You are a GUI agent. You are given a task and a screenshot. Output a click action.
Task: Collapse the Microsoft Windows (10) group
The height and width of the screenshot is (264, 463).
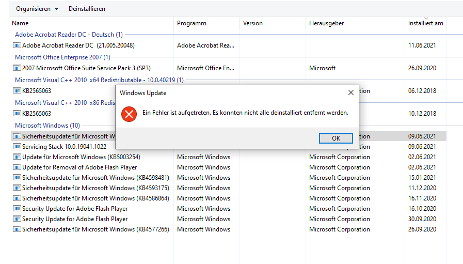point(47,126)
